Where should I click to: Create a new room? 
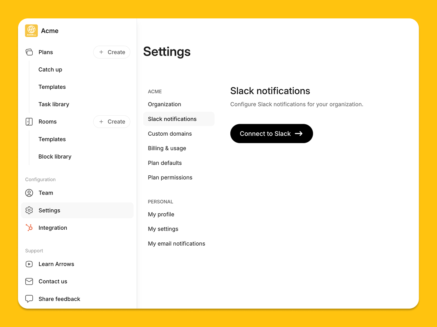[x=112, y=122]
